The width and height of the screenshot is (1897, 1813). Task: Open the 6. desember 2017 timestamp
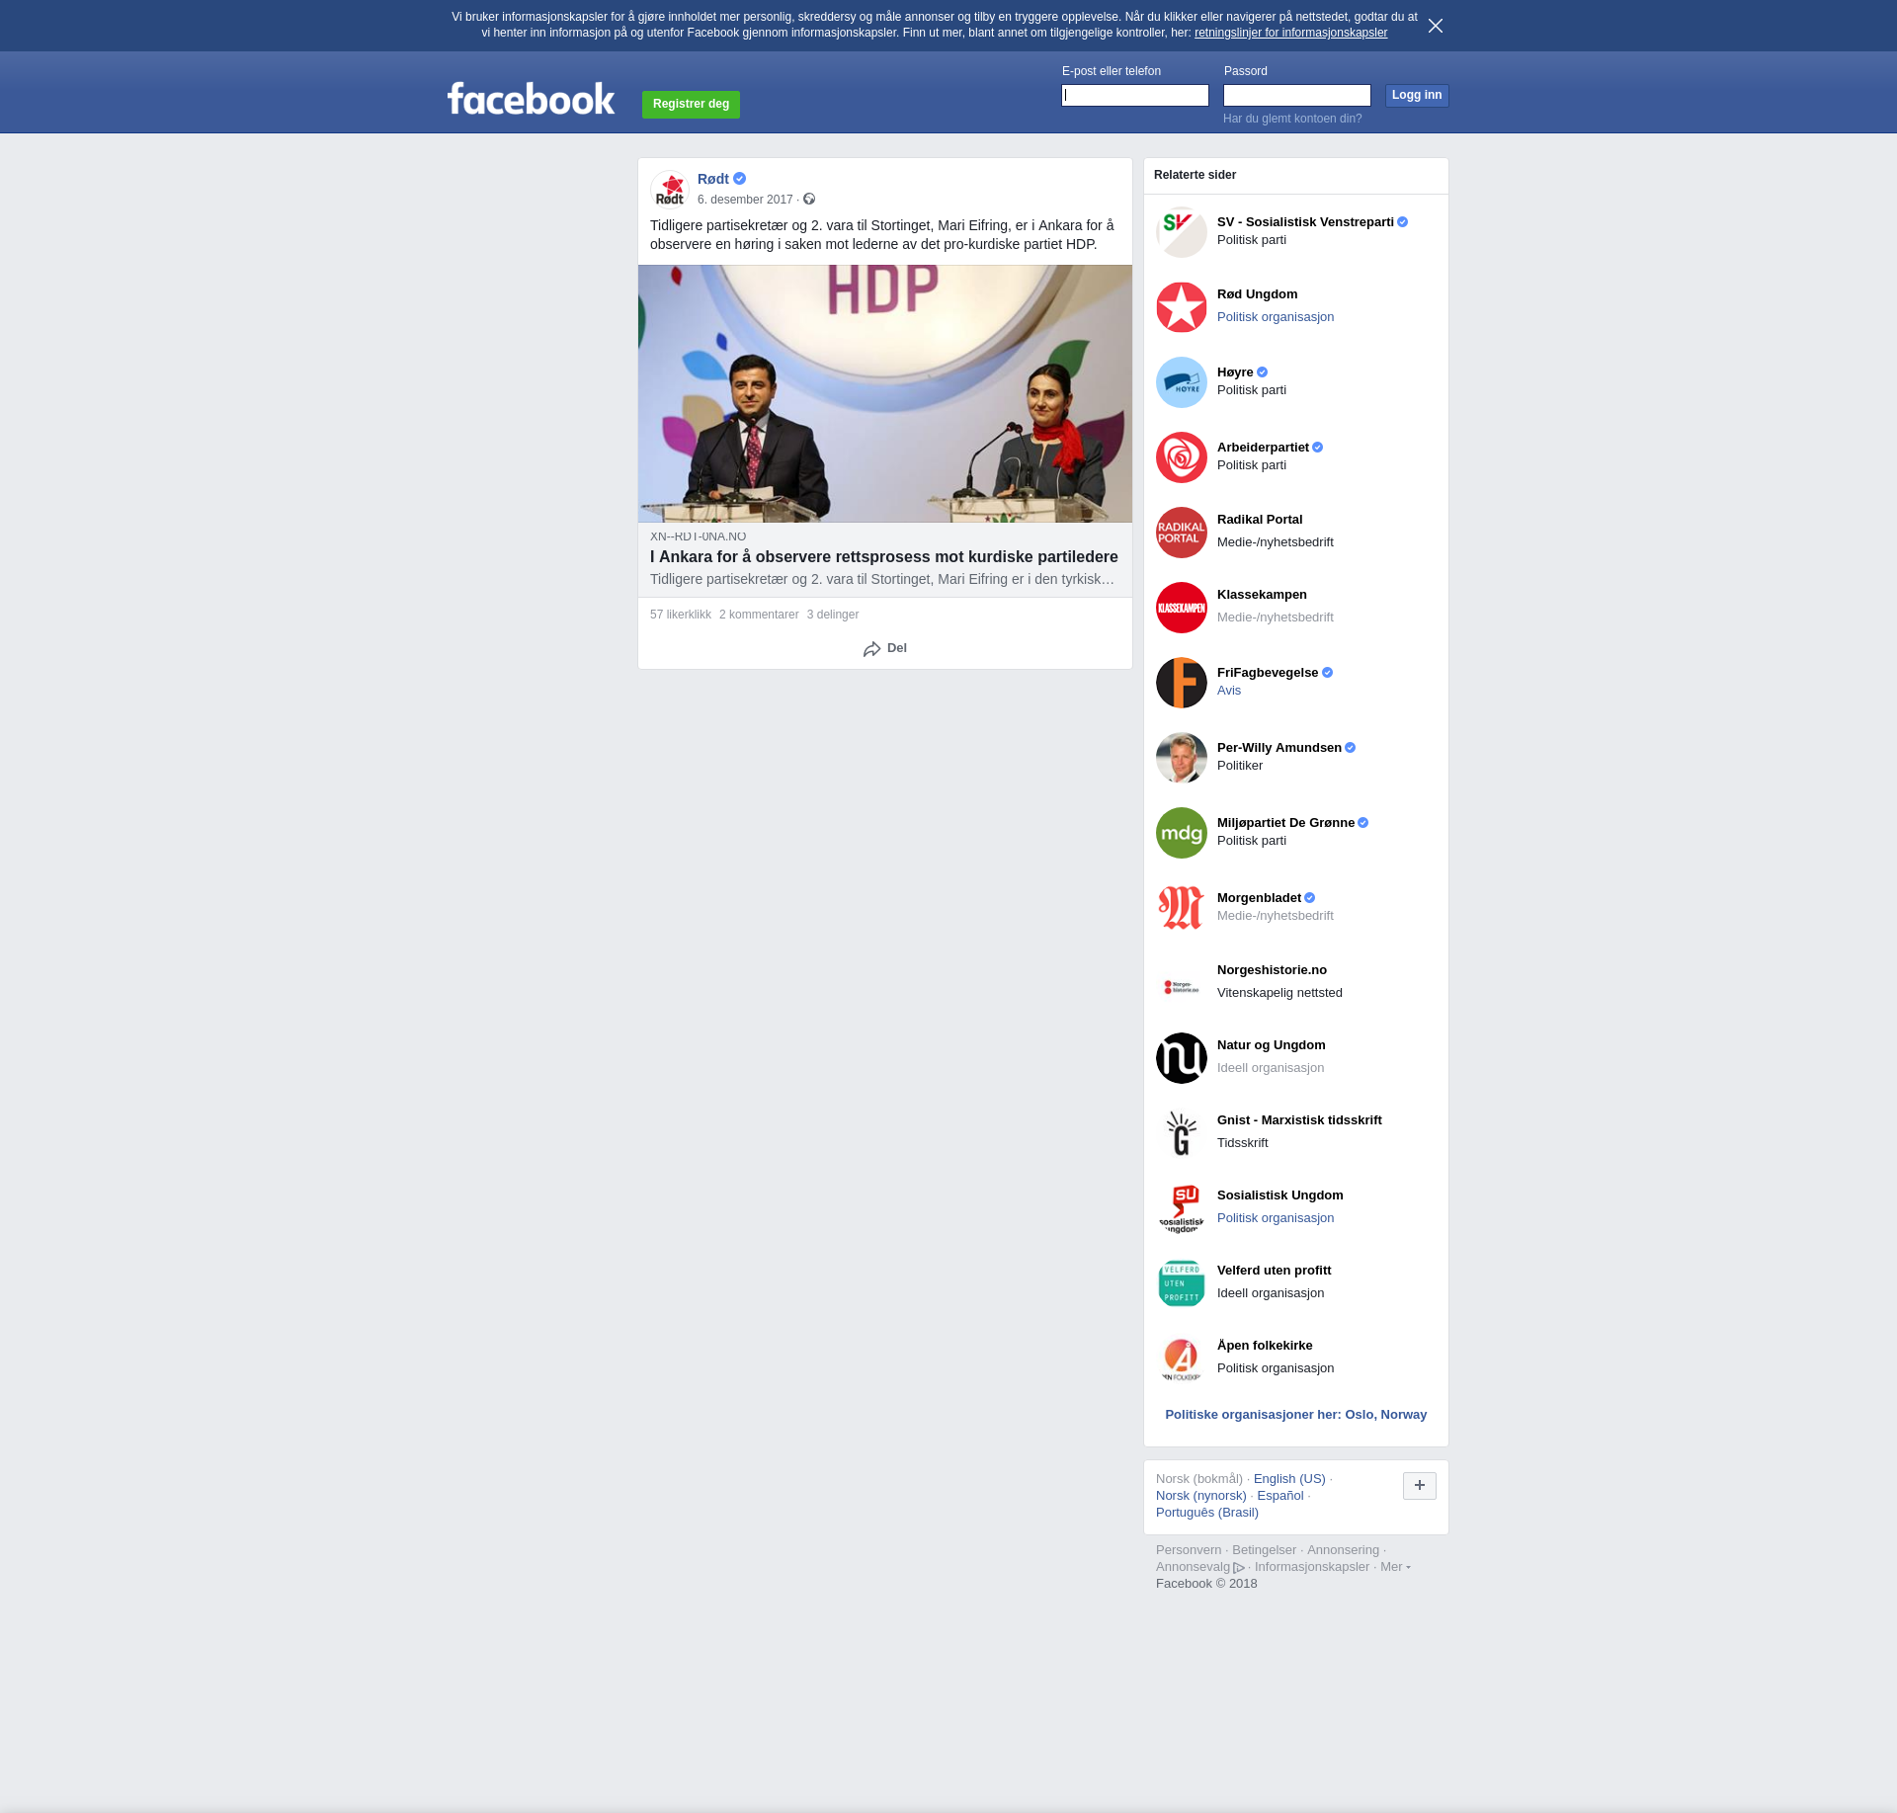pyautogui.click(x=745, y=200)
